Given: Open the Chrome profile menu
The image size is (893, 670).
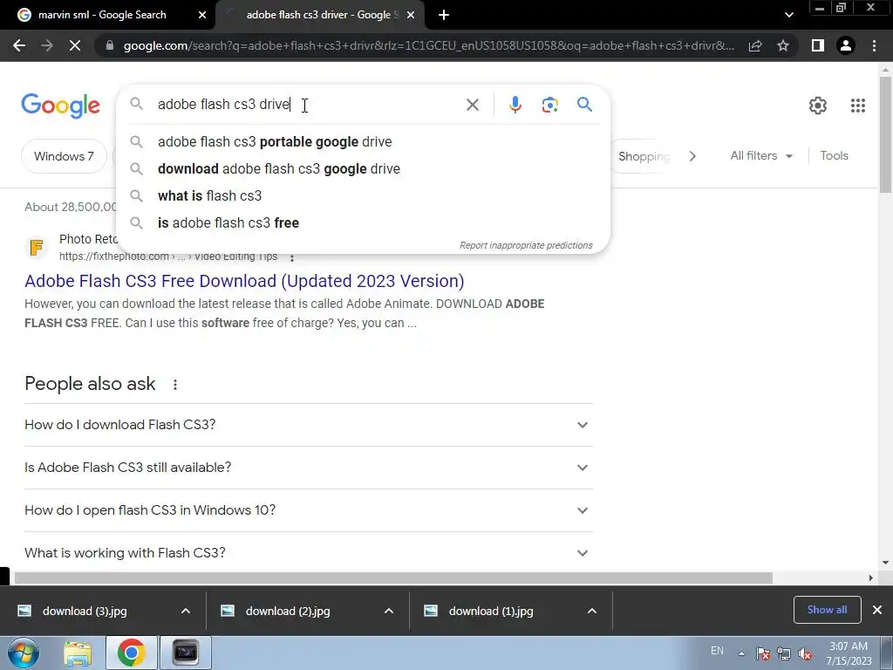Looking at the screenshot, I should (846, 45).
